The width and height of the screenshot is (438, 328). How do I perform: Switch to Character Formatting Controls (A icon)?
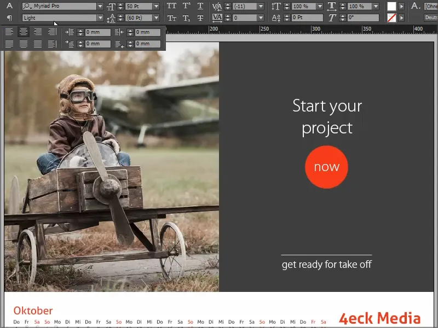[x=9, y=6]
